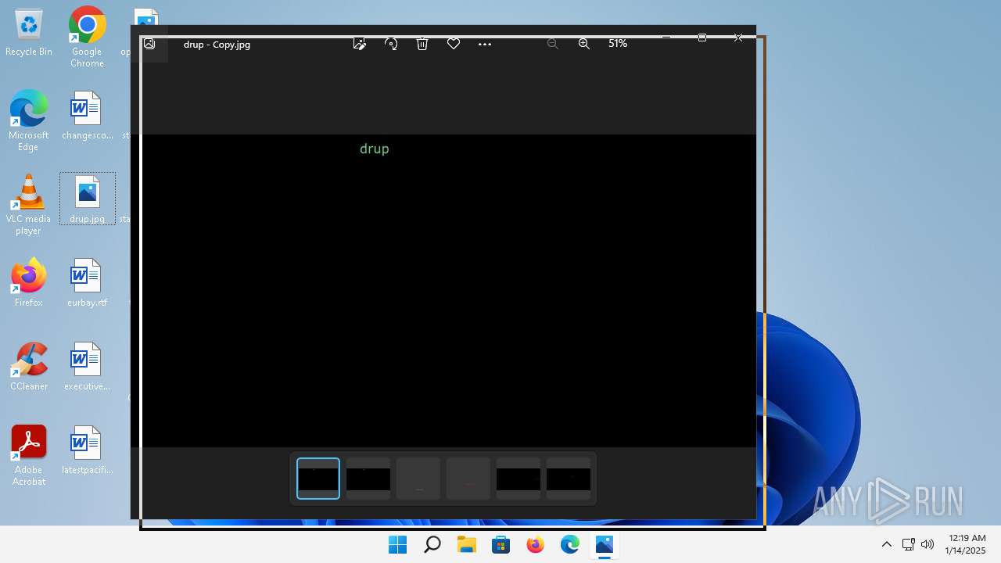
Task: Select eurbay.rtf document on desktop
Action: [87, 282]
